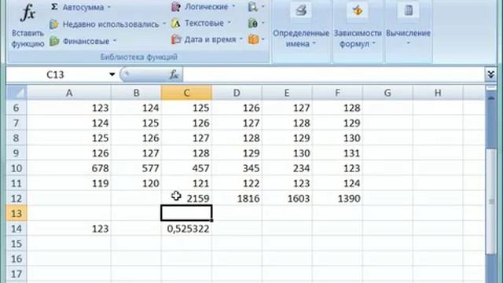
Task: Click the AutoSum sigma icon
Action: click(x=54, y=7)
